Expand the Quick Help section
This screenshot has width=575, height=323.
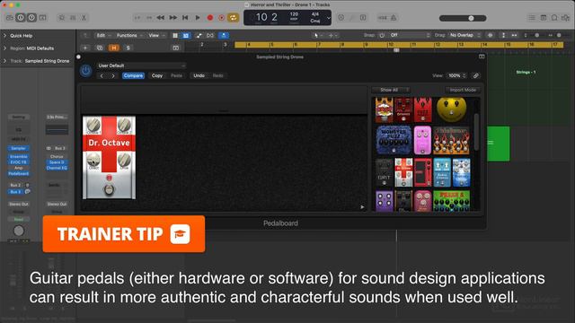pos(4,36)
